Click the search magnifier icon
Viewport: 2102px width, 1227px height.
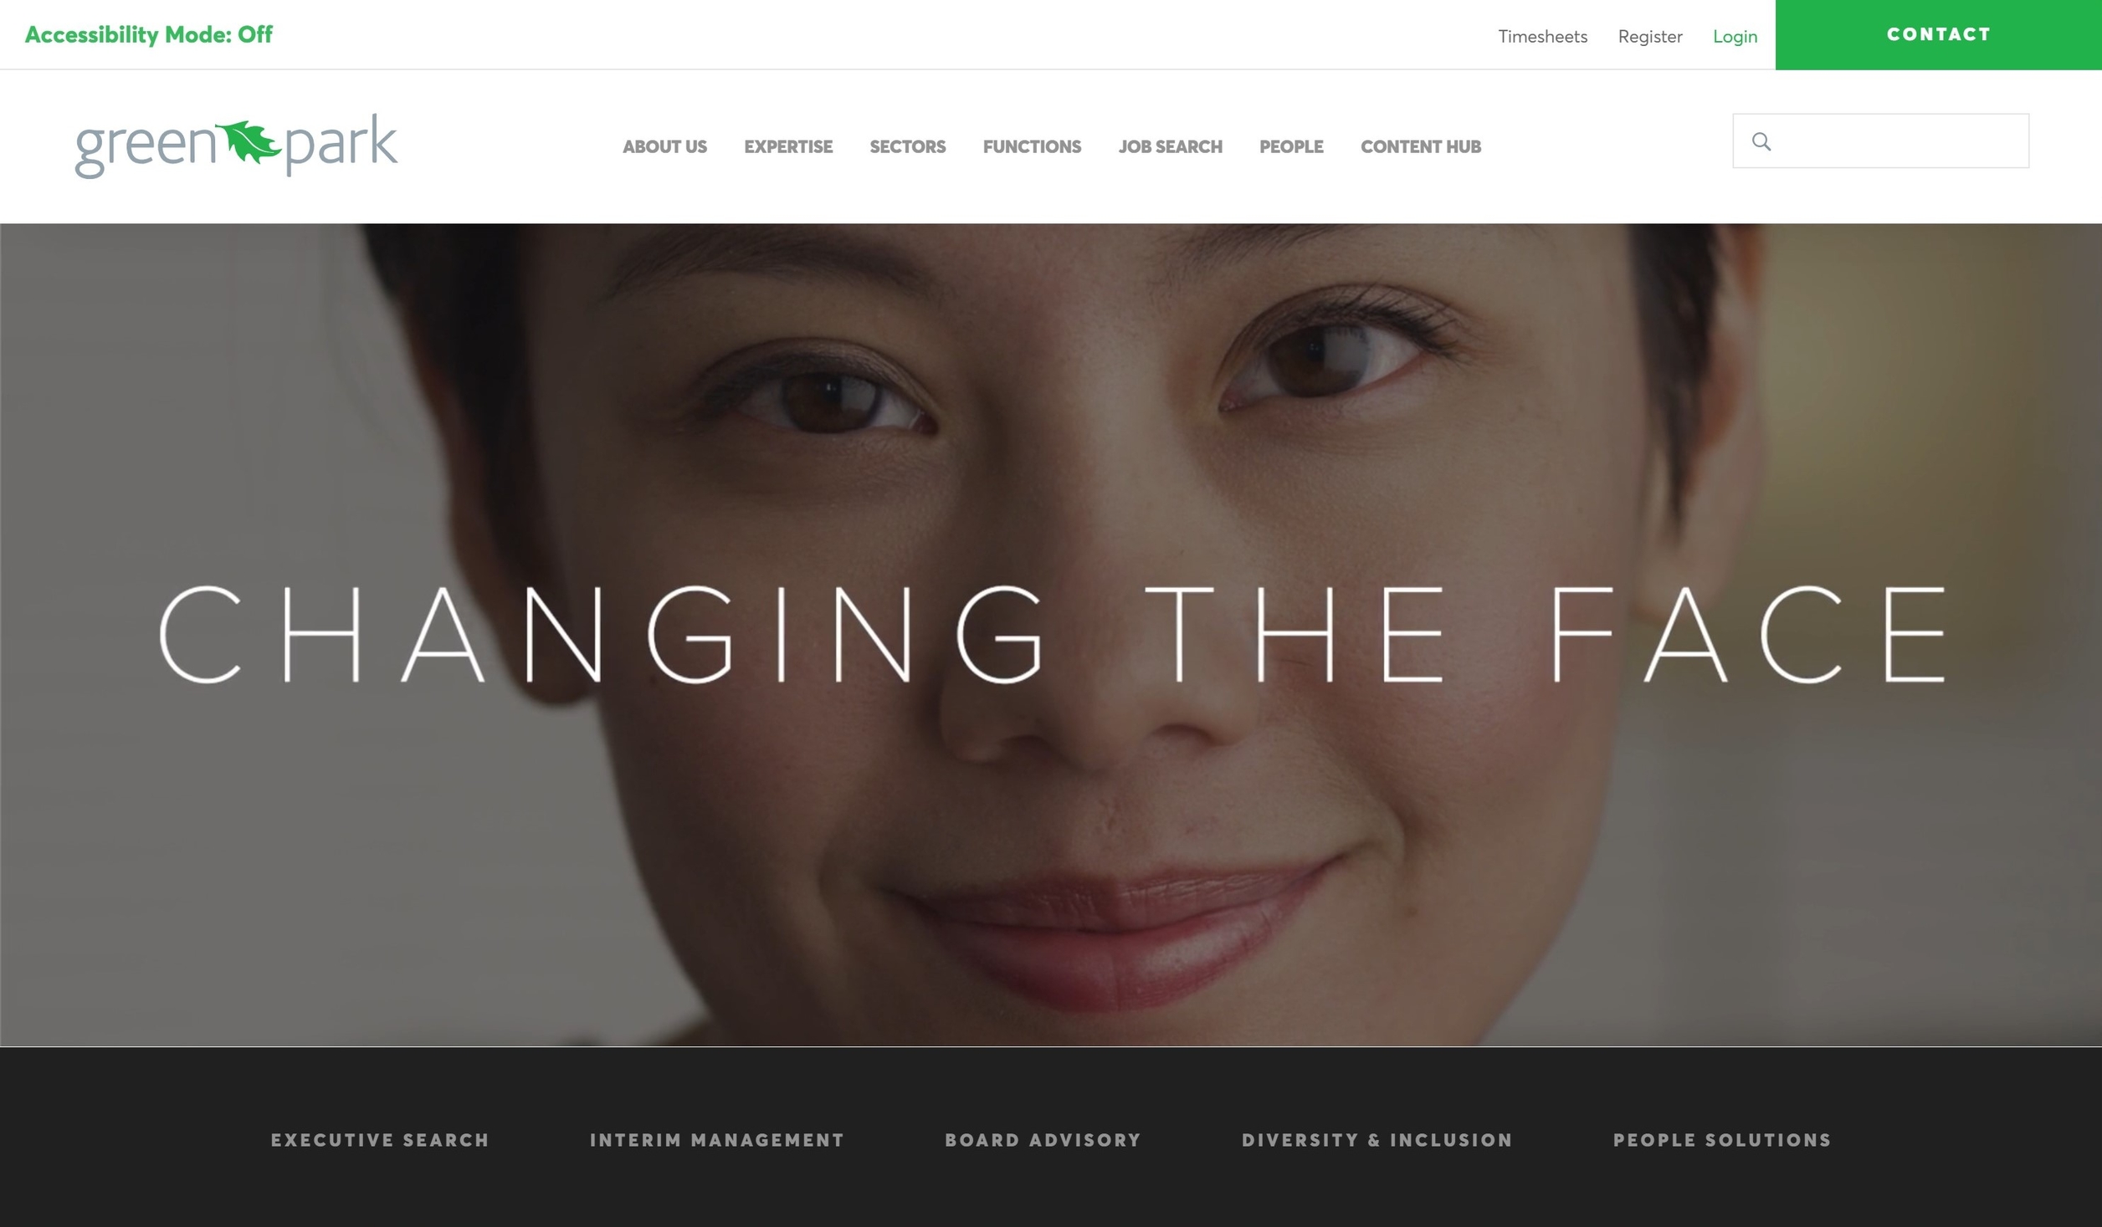[1761, 141]
